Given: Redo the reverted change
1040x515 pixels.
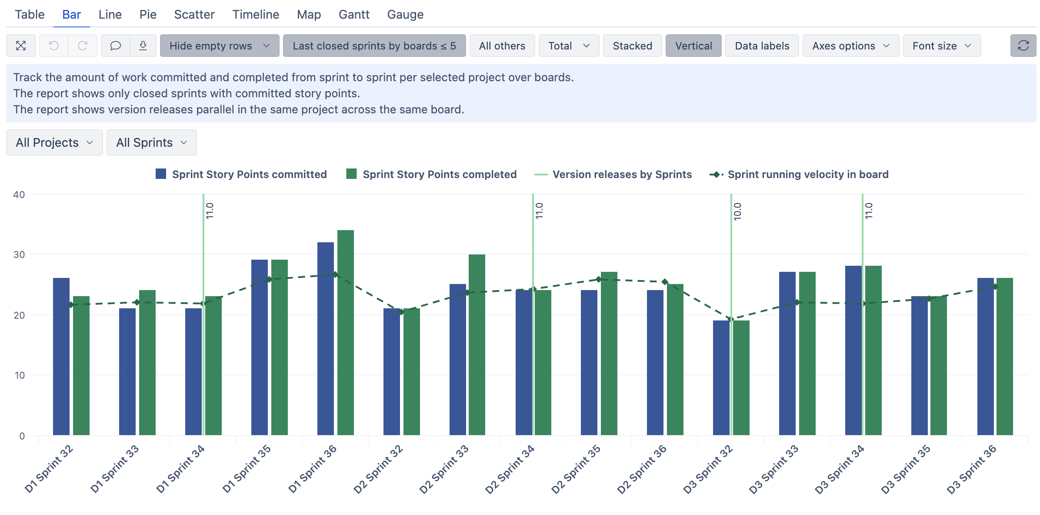Looking at the screenshot, I should pyautogui.click(x=83, y=46).
